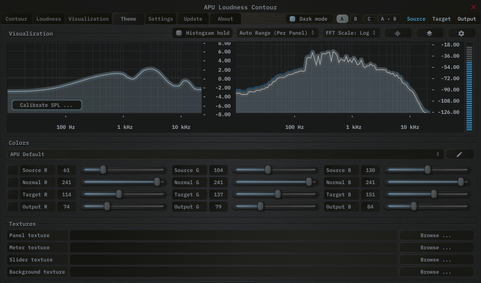
Task: Open the FFT Scale: Log dropdown
Action: [x=351, y=33]
